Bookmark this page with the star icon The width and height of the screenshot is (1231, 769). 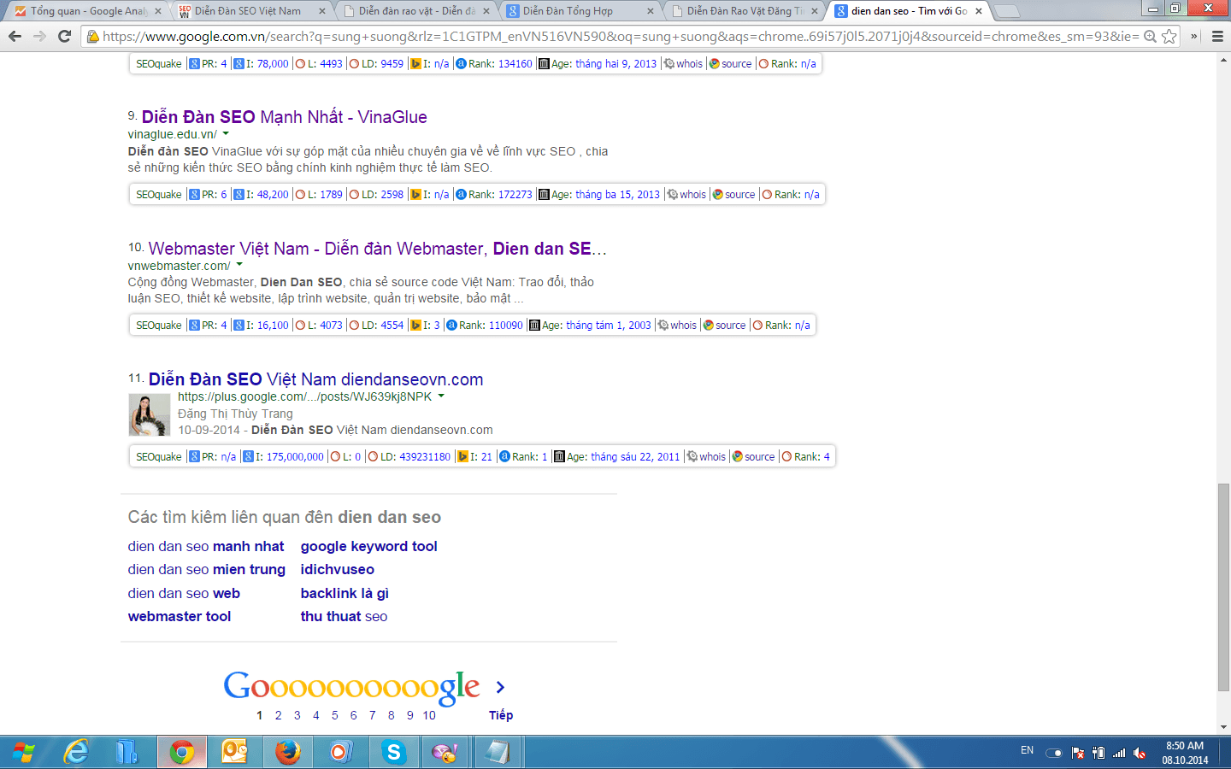tap(1169, 36)
